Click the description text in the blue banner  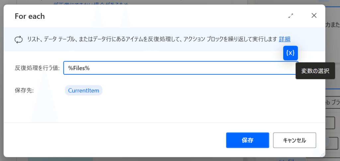(x=152, y=39)
